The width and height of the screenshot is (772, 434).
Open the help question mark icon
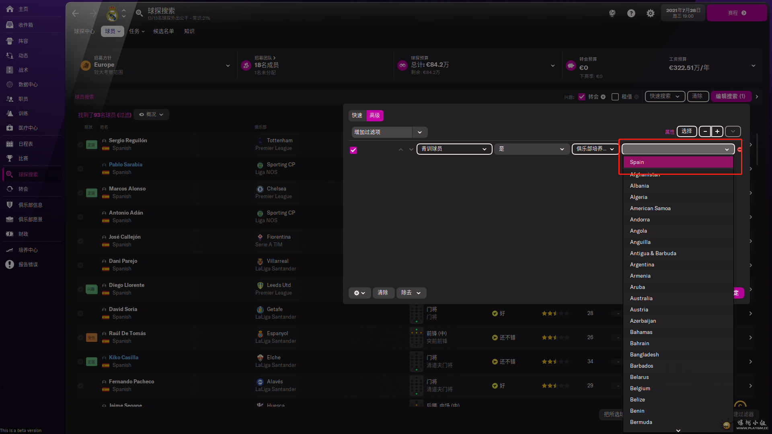[x=631, y=13]
